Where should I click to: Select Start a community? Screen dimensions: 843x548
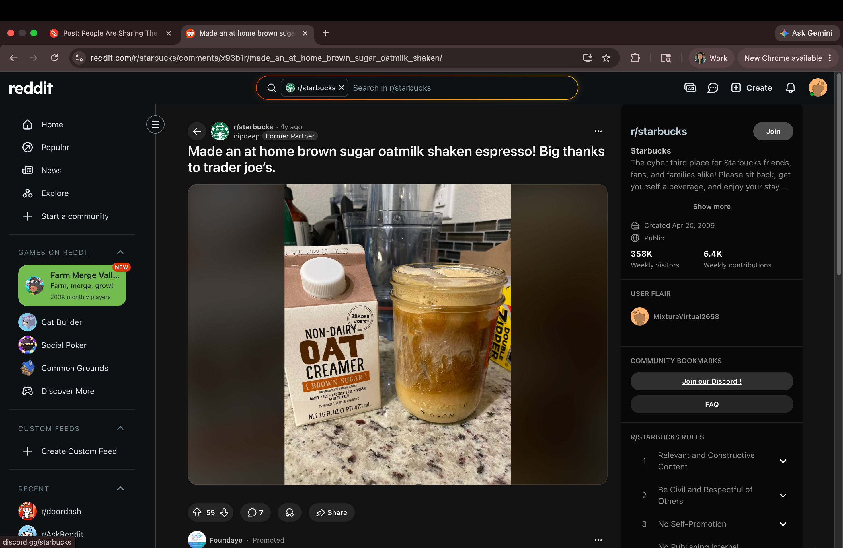[x=72, y=216]
